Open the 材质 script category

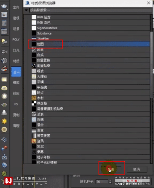click(x=16, y=61)
